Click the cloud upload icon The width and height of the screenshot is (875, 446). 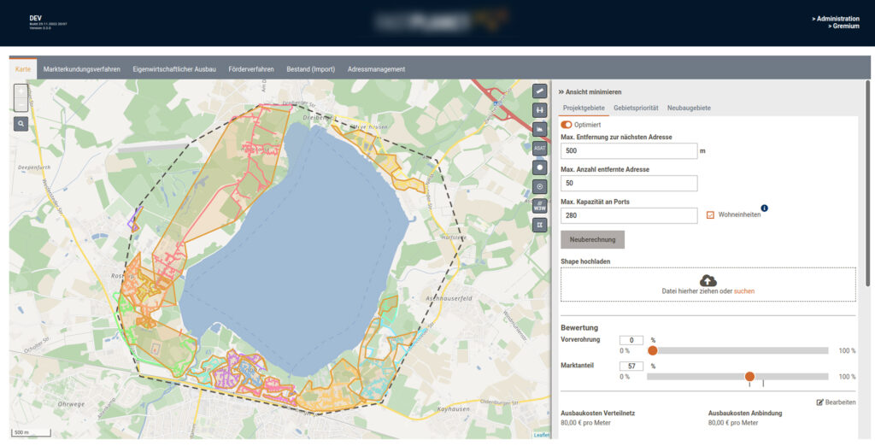coord(708,280)
